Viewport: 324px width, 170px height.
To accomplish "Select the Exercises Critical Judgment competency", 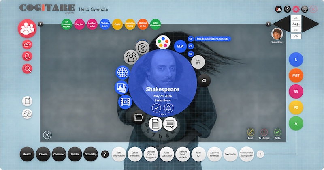I will (x=151, y=154).
